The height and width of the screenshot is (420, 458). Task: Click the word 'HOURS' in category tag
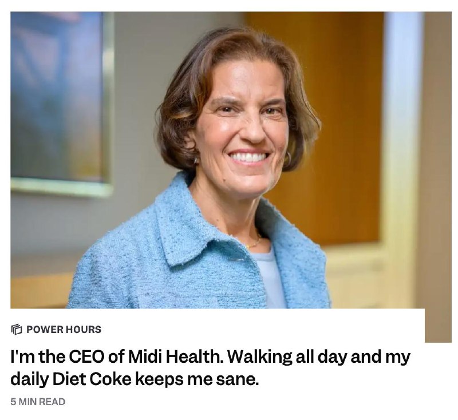point(83,329)
